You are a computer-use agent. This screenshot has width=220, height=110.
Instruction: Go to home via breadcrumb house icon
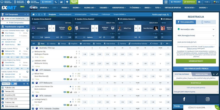coord(33,15)
